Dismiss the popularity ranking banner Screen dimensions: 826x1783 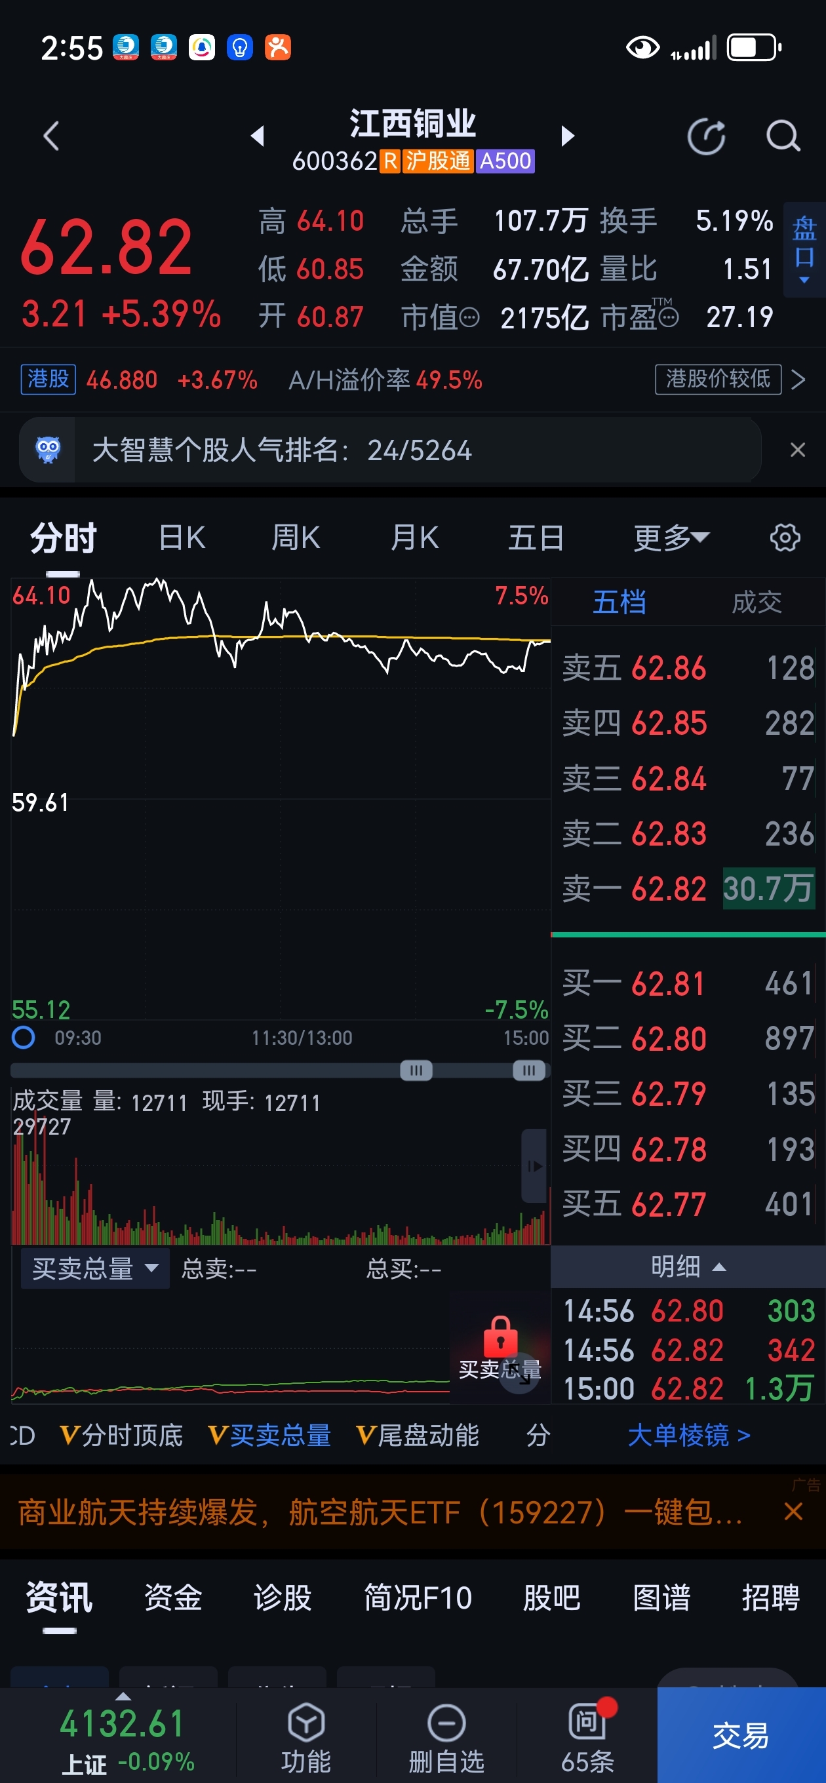click(798, 450)
